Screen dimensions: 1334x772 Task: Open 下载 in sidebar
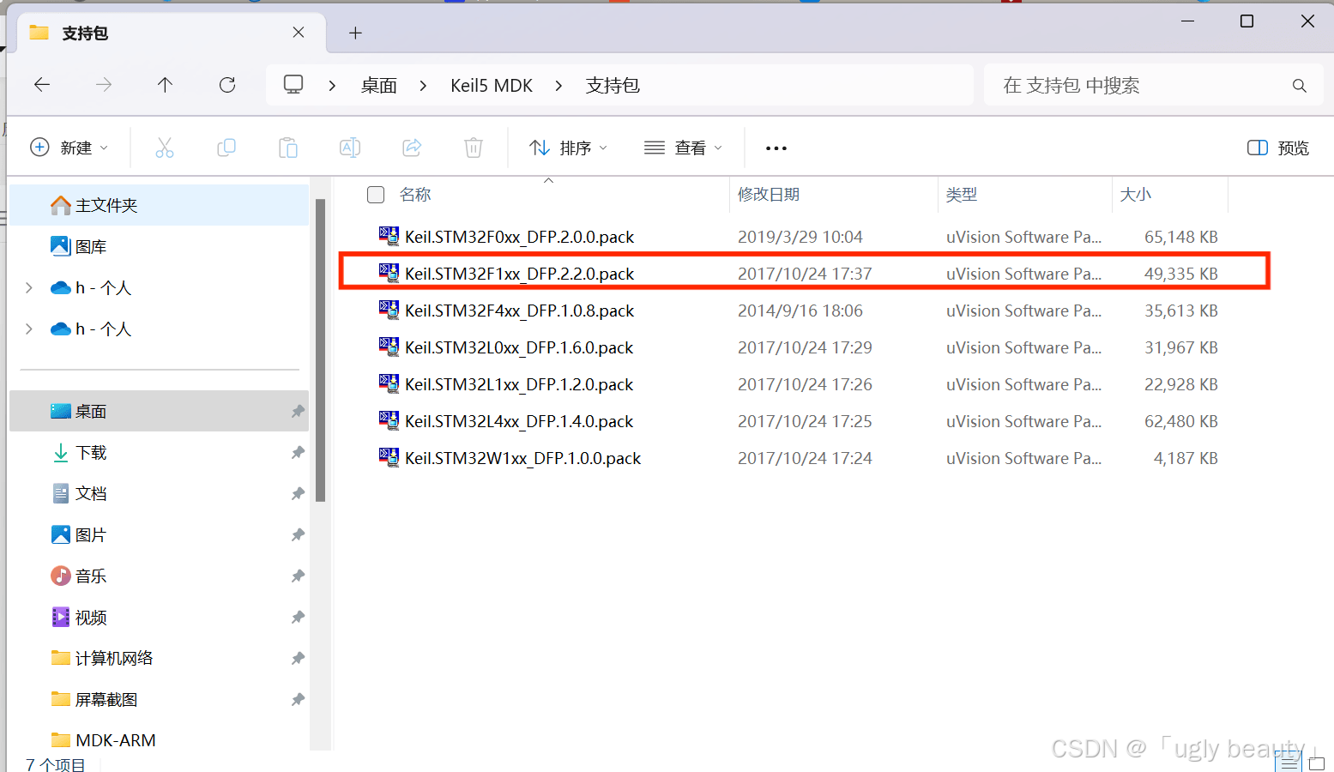(159, 452)
